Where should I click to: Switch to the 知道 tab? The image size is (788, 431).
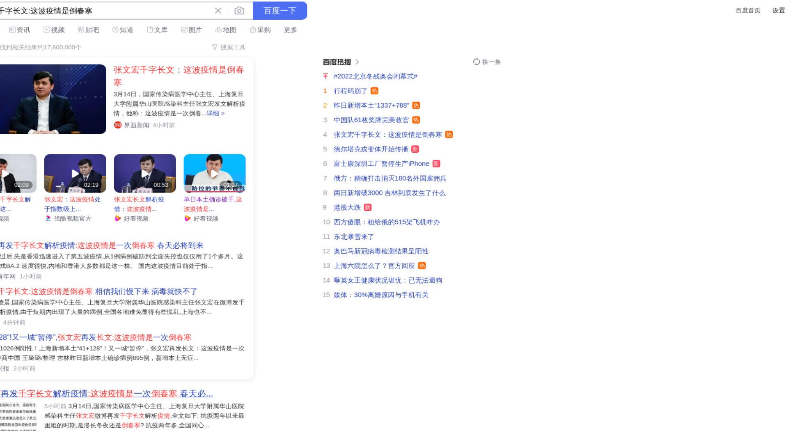click(x=123, y=30)
